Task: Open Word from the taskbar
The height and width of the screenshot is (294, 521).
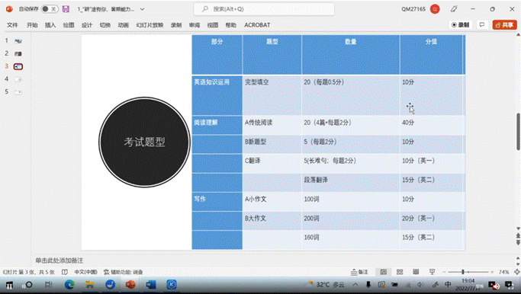Action: coord(151,285)
